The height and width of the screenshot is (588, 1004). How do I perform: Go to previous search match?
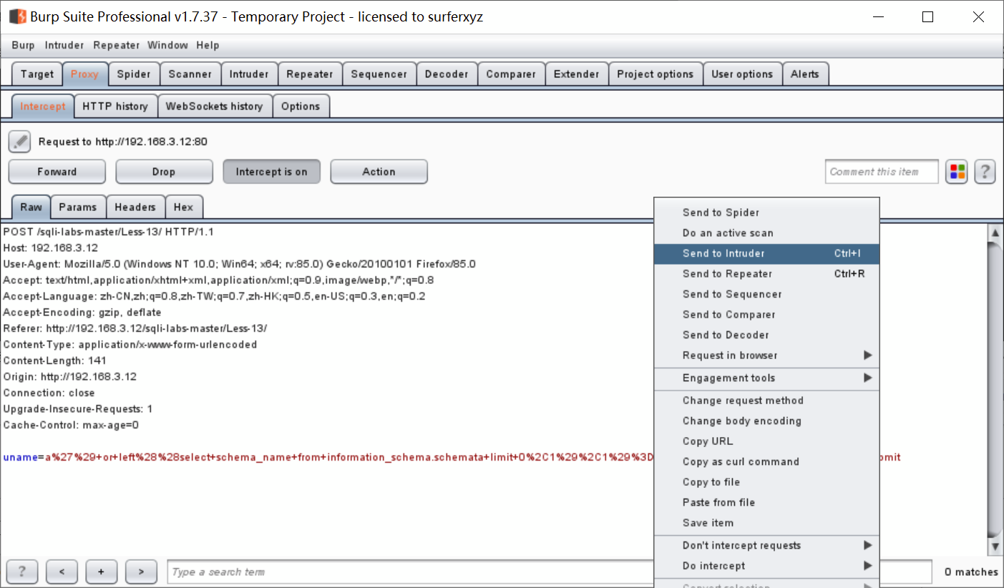tap(62, 572)
